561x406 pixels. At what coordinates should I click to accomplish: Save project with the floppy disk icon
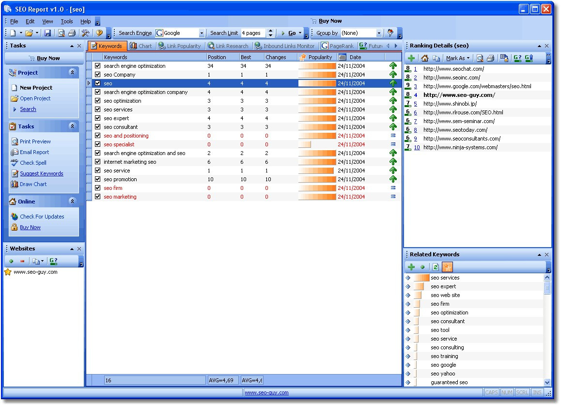pyautogui.click(x=47, y=33)
